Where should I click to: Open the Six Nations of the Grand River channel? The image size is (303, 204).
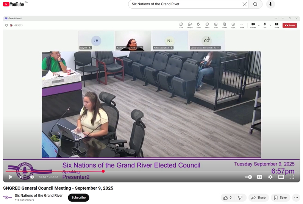[x=39, y=196]
